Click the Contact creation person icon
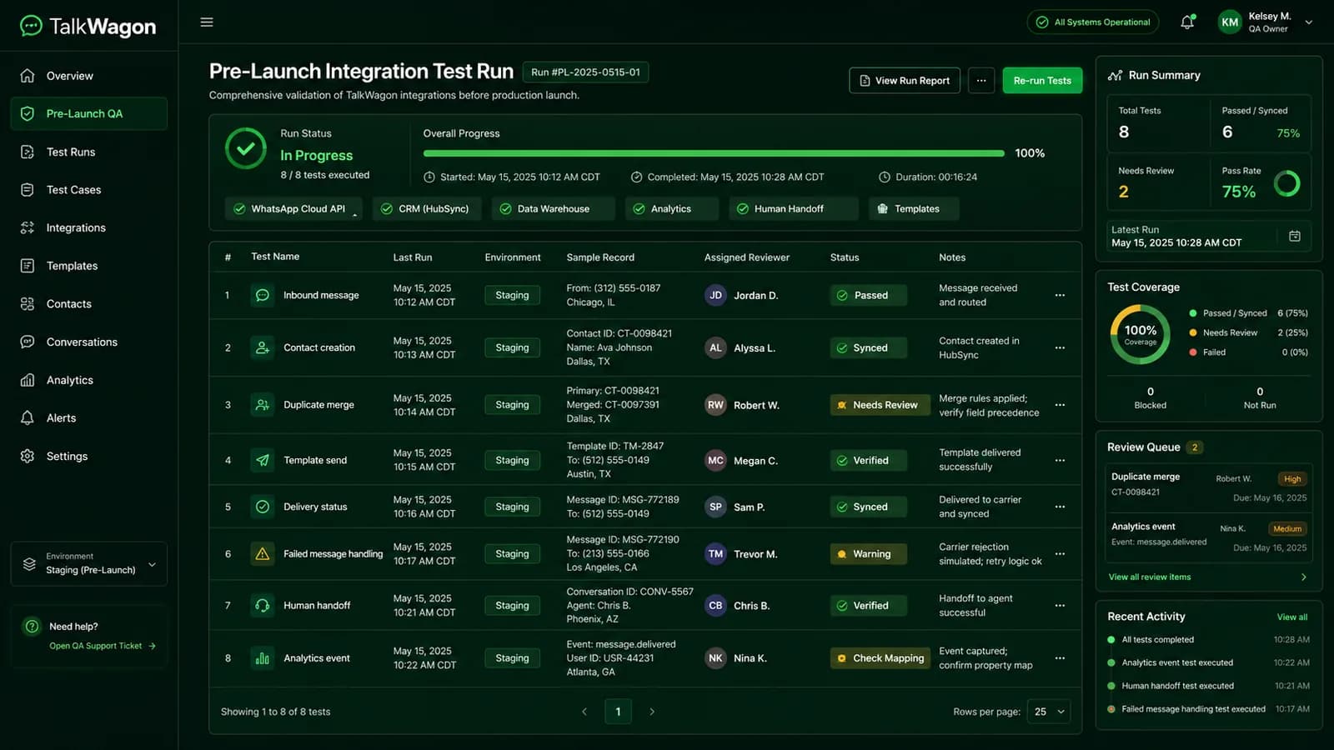 click(x=263, y=347)
